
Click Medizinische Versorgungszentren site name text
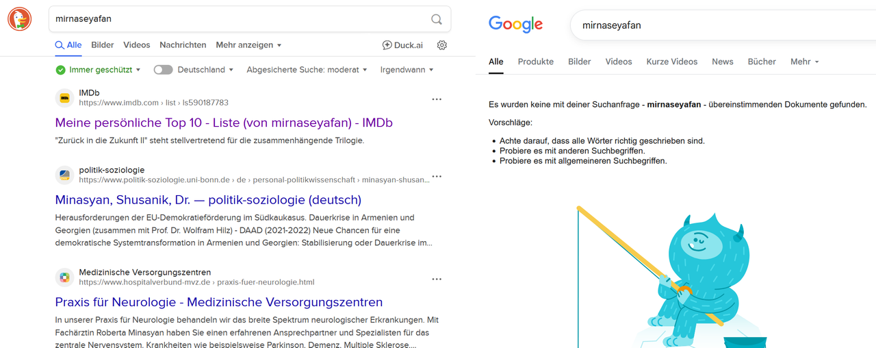click(145, 272)
